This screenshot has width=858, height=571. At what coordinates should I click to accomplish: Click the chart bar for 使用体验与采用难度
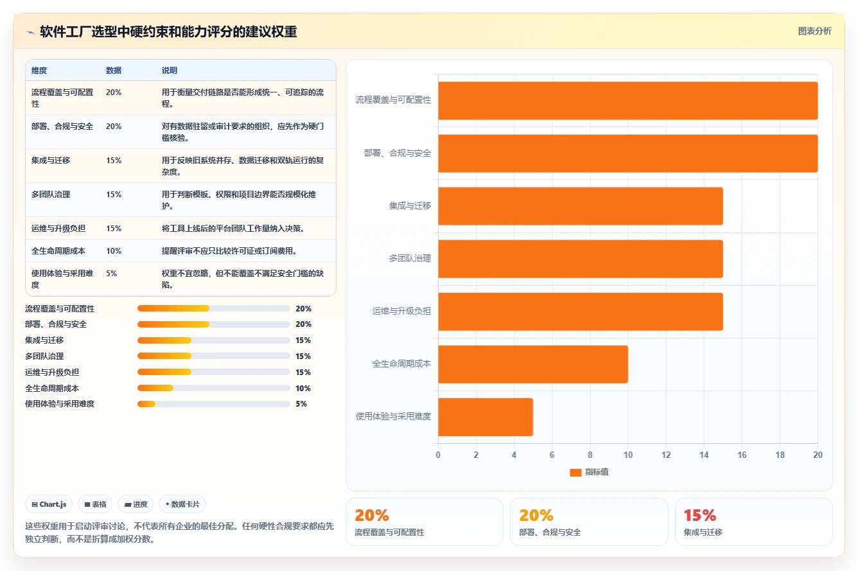486,417
